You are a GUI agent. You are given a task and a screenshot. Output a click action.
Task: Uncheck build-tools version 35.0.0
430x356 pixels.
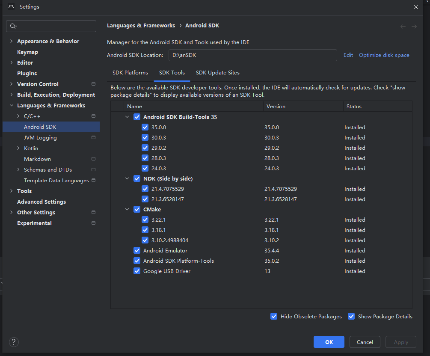(145, 127)
